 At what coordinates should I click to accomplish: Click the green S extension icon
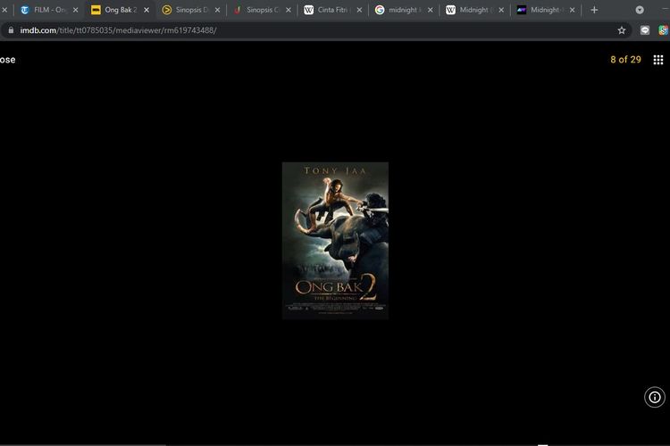pyautogui.click(x=663, y=29)
